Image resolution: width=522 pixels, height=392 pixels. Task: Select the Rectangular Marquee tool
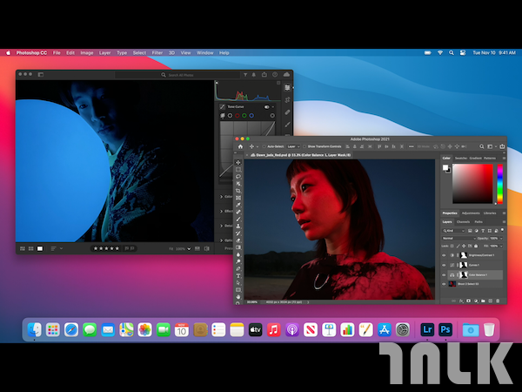point(238,170)
